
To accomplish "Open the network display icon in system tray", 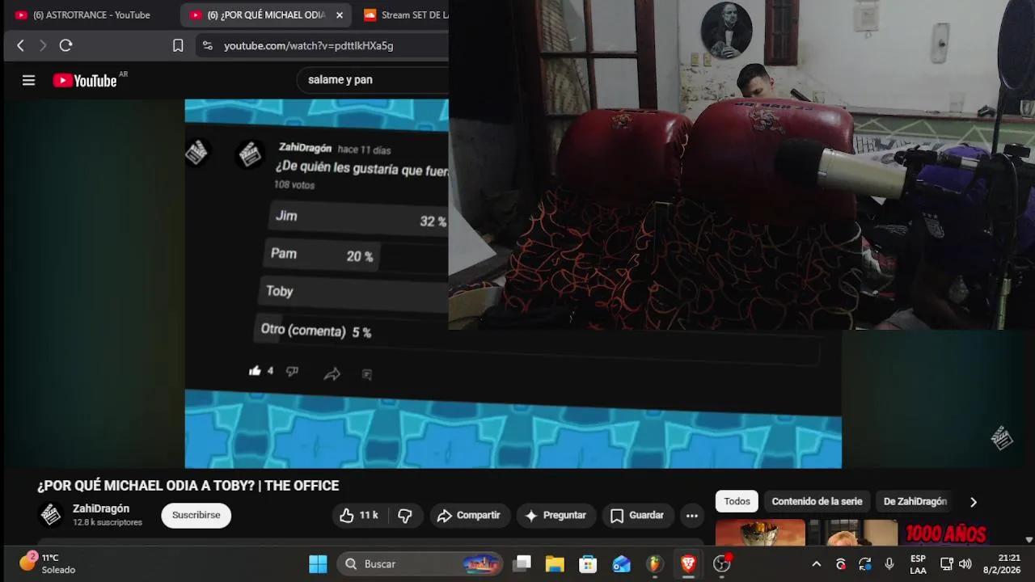I will pos(947,563).
